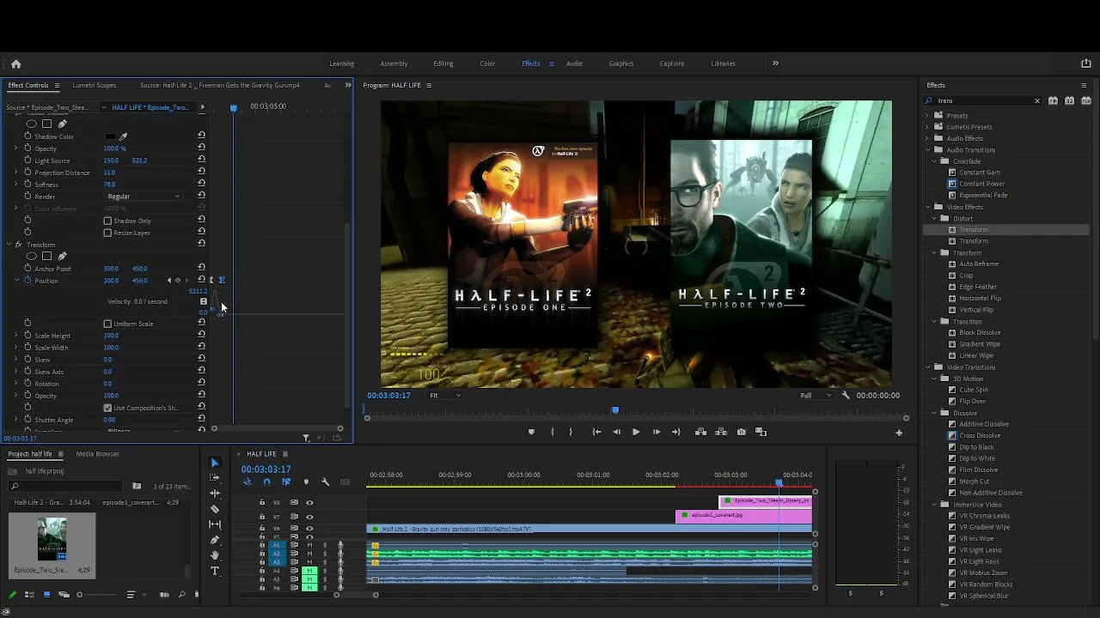The image size is (1100, 618).
Task: Expand the Lumetri Presets folder
Action: coord(926,127)
